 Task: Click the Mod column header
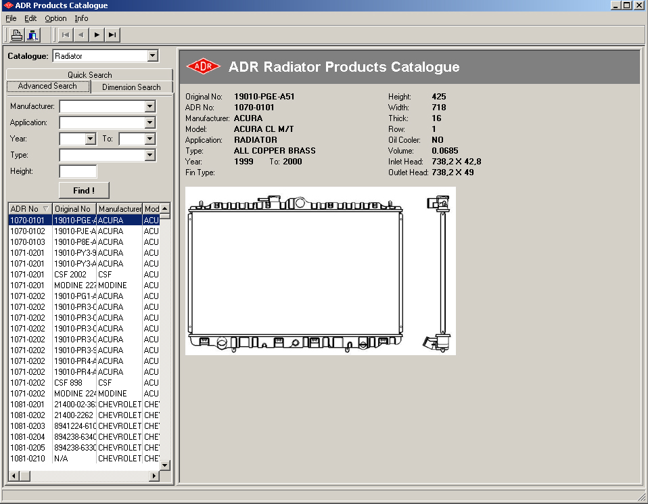point(152,209)
